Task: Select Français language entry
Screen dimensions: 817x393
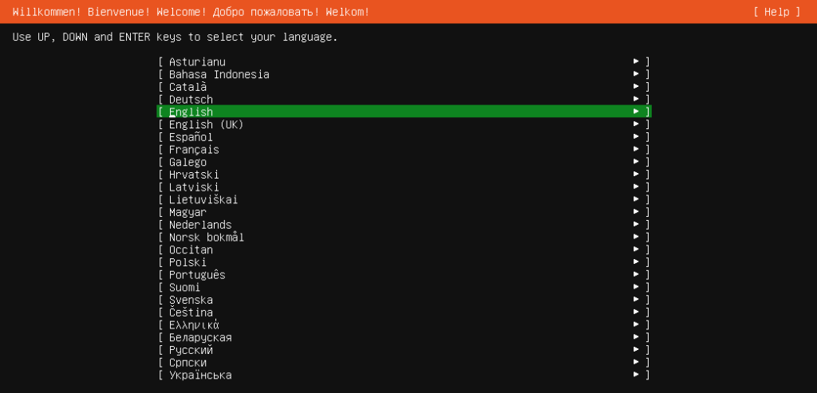Action: (194, 150)
